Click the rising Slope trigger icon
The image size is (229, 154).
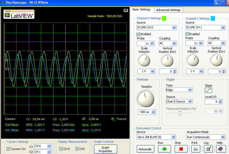pyautogui.click(x=208, y=90)
